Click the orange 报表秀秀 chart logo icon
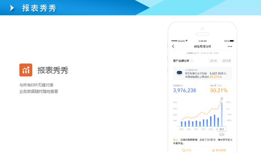 coord(26,70)
